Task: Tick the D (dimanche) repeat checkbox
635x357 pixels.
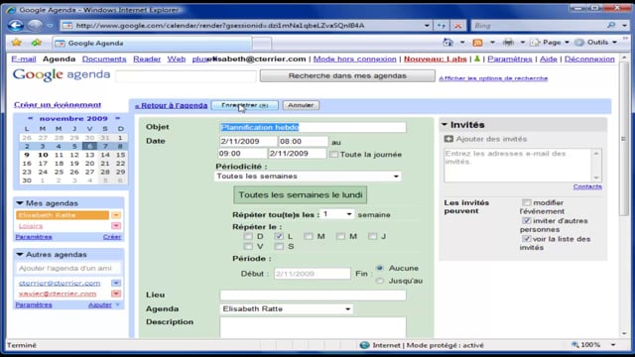Action: coord(248,236)
